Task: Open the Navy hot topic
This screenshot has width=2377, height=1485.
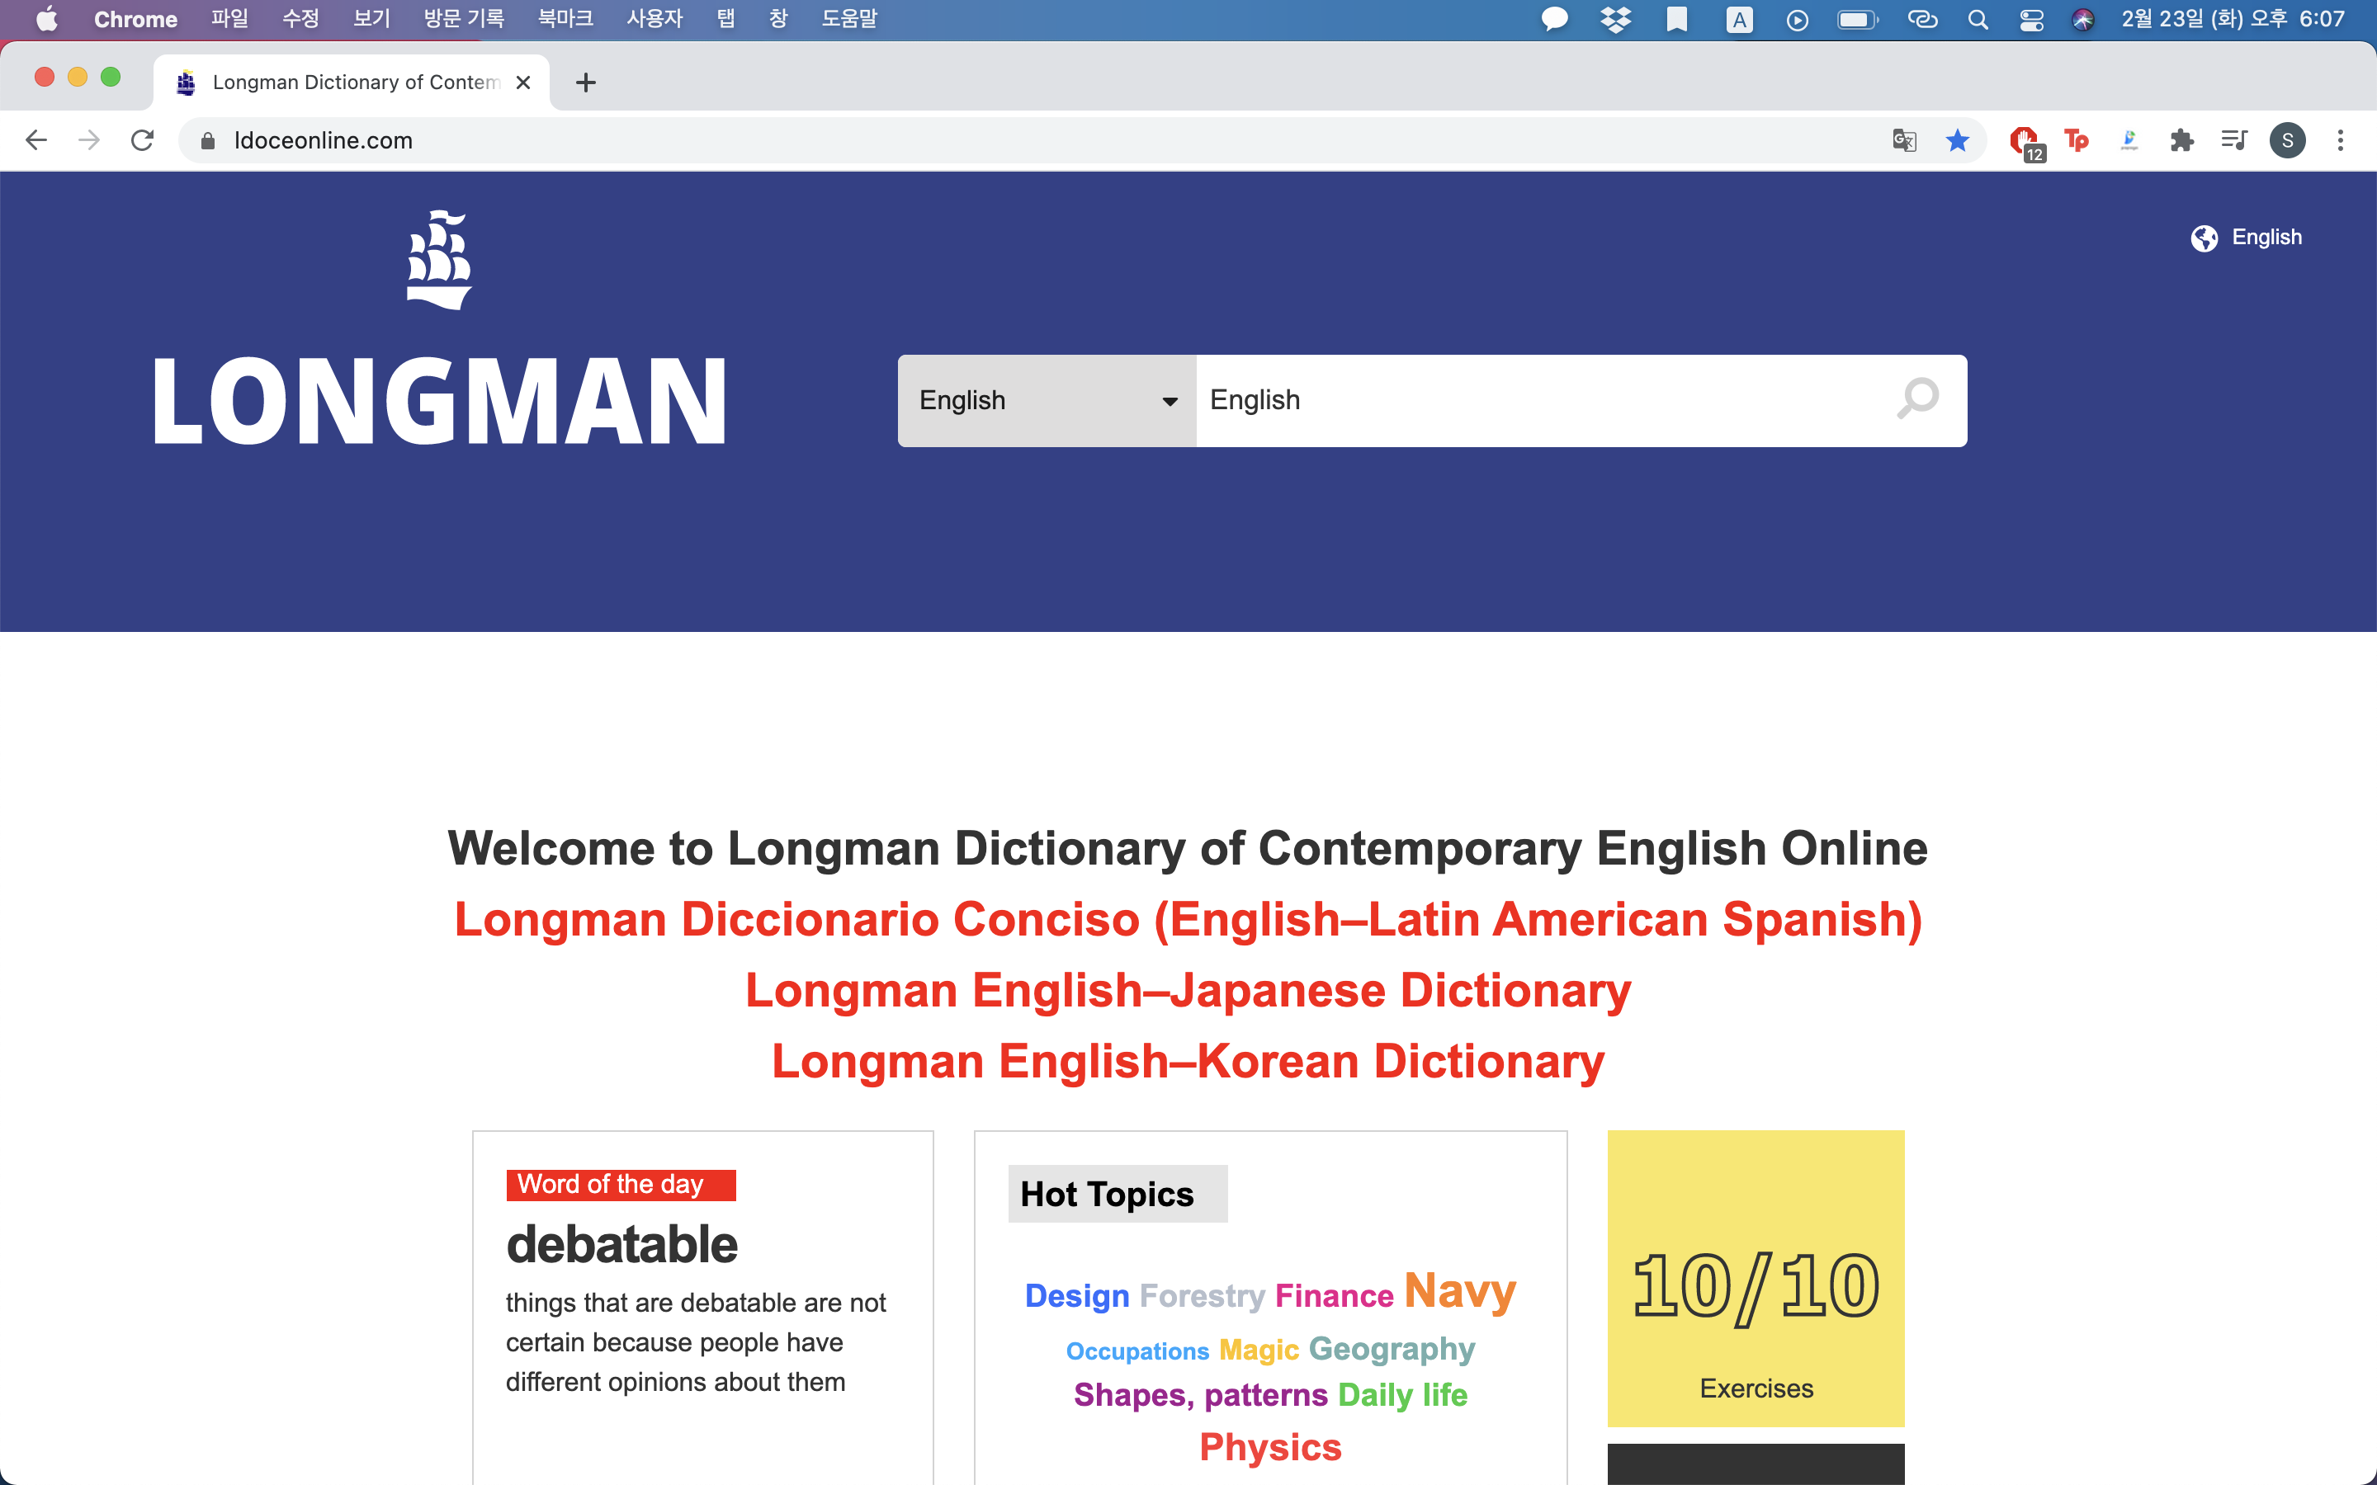Action: coord(1459,1290)
